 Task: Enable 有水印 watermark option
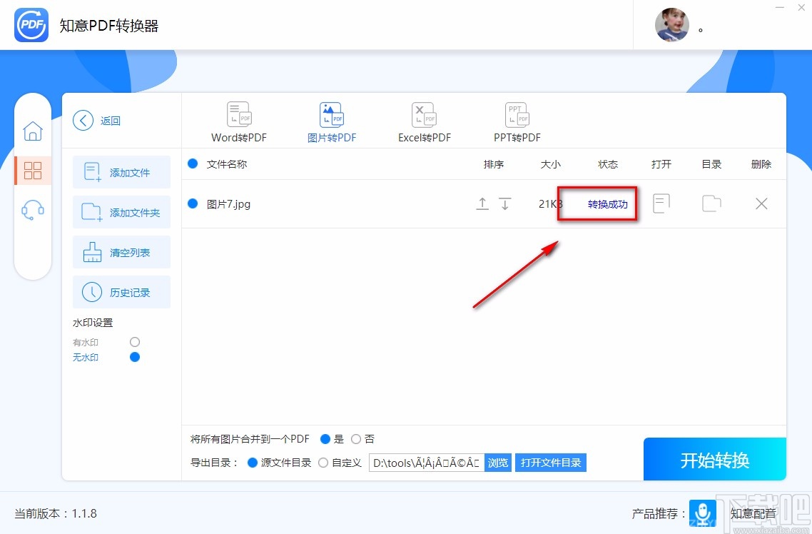click(x=135, y=342)
